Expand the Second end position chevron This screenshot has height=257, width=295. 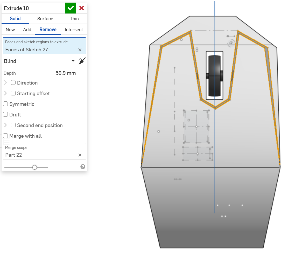tap(5, 125)
